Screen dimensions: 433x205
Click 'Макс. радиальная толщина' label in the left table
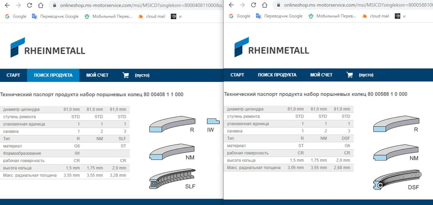(x=30, y=176)
